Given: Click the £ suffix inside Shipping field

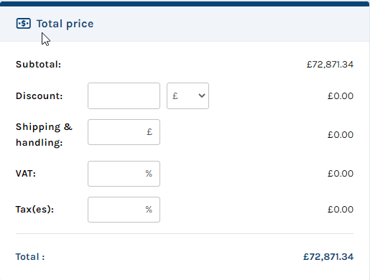Looking at the screenshot, I should tap(149, 132).
